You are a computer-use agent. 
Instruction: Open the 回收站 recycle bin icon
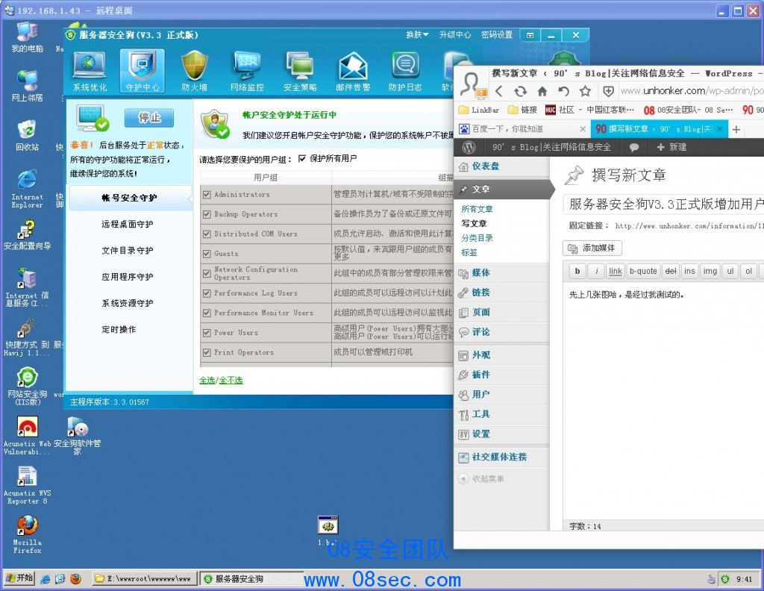[x=28, y=135]
